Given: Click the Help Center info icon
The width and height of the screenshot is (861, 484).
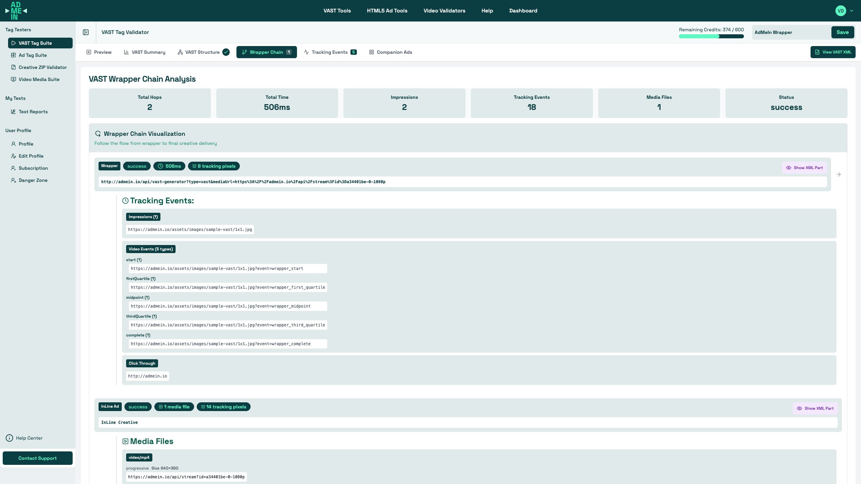Looking at the screenshot, I should [x=9, y=438].
